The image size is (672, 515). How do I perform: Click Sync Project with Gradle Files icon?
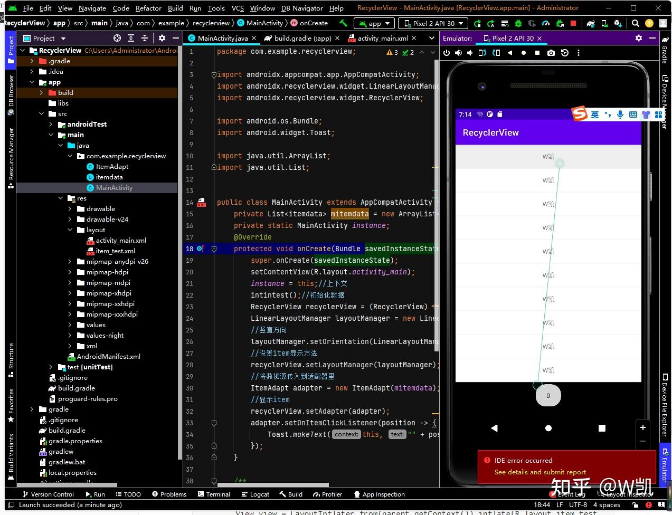click(x=591, y=23)
